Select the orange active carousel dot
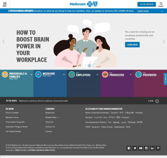This screenshot has width=167, height=158. [x=80, y=65]
